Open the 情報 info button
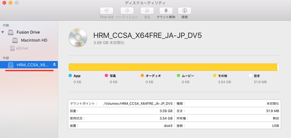The image size is (291, 138). click(185, 11)
